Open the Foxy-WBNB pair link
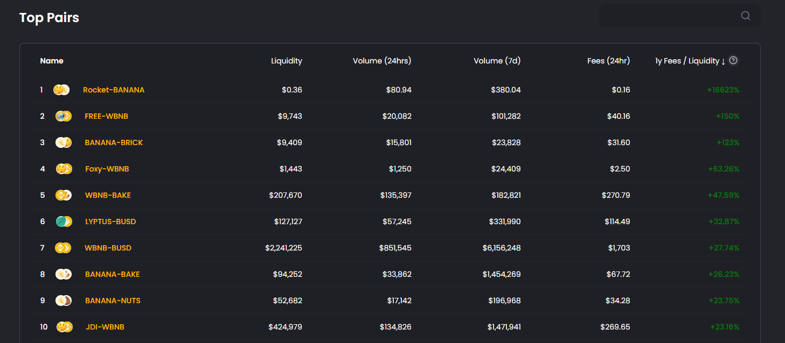This screenshot has height=343, width=785. pyautogui.click(x=107, y=169)
